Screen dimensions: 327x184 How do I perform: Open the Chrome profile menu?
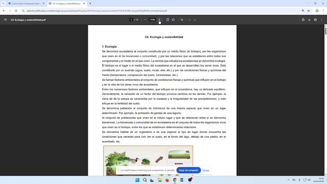tap(317, 11)
